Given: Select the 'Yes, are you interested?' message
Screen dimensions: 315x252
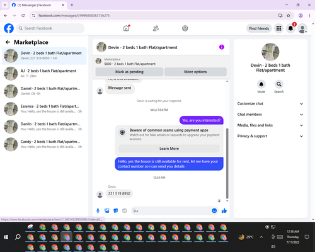Looking at the screenshot, I should [201, 120].
